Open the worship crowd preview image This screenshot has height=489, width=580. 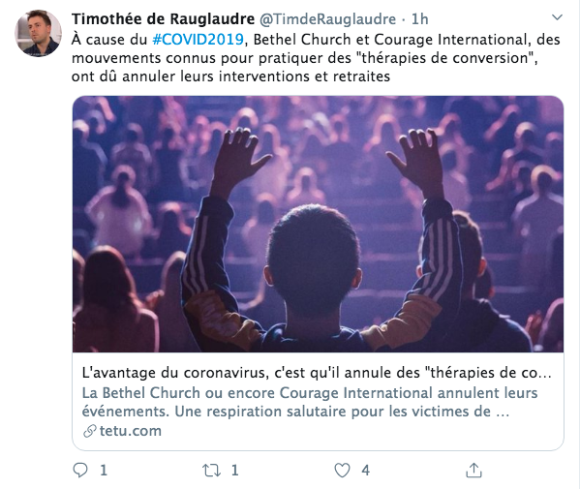(x=319, y=224)
